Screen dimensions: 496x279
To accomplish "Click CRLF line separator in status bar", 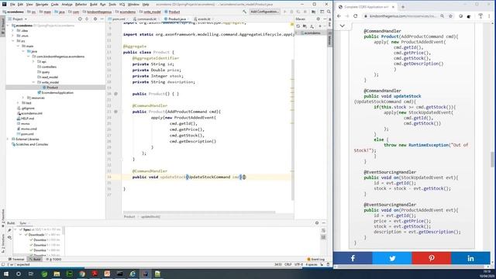I will pyautogui.click(x=288, y=264).
